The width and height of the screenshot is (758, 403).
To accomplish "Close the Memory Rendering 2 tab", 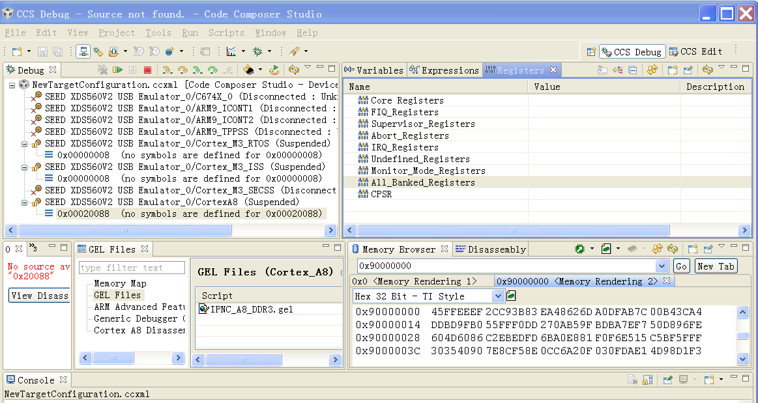I will tap(666, 281).
